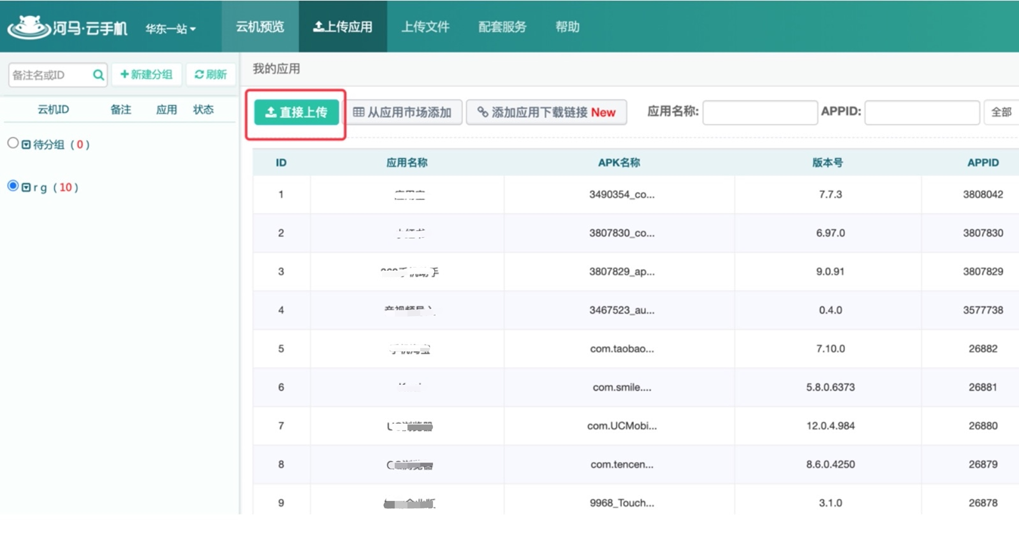This screenshot has width=1019, height=543.
Task: Click the upload icon in 上传应用 tab
Action: (x=318, y=27)
